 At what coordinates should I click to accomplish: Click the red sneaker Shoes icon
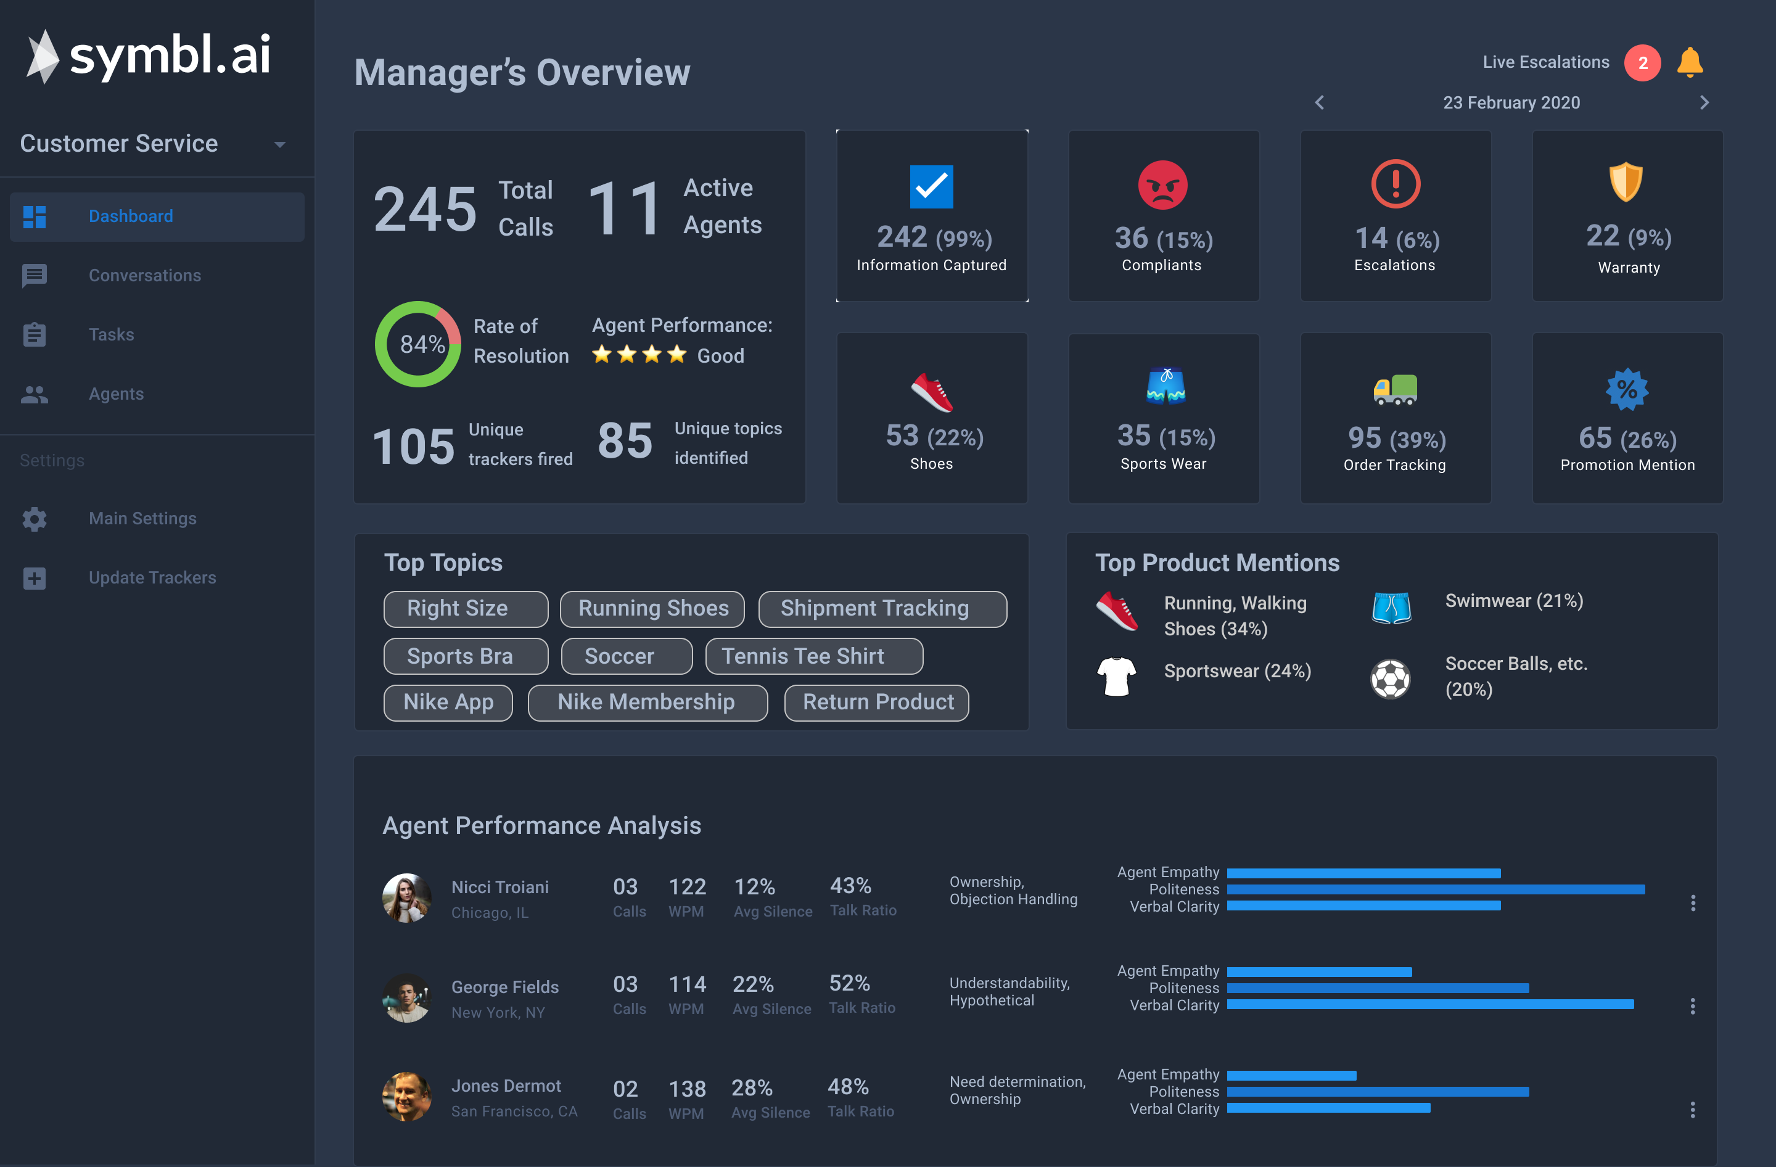[931, 392]
